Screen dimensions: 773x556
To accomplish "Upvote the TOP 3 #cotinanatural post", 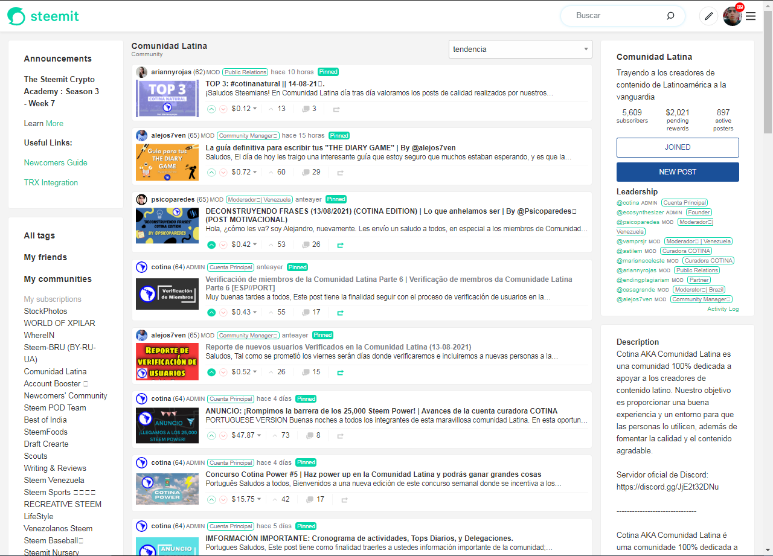I will click(x=211, y=109).
